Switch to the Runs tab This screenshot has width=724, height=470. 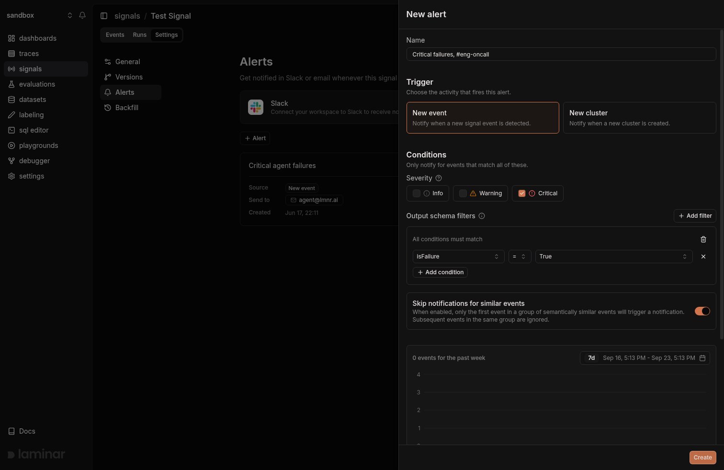tap(140, 35)
